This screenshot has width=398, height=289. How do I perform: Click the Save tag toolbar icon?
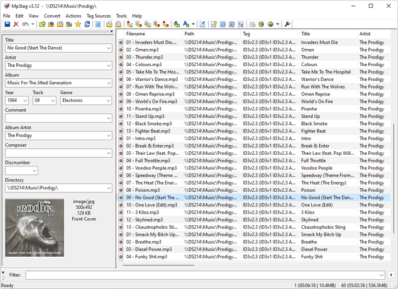tap(7, 24)
